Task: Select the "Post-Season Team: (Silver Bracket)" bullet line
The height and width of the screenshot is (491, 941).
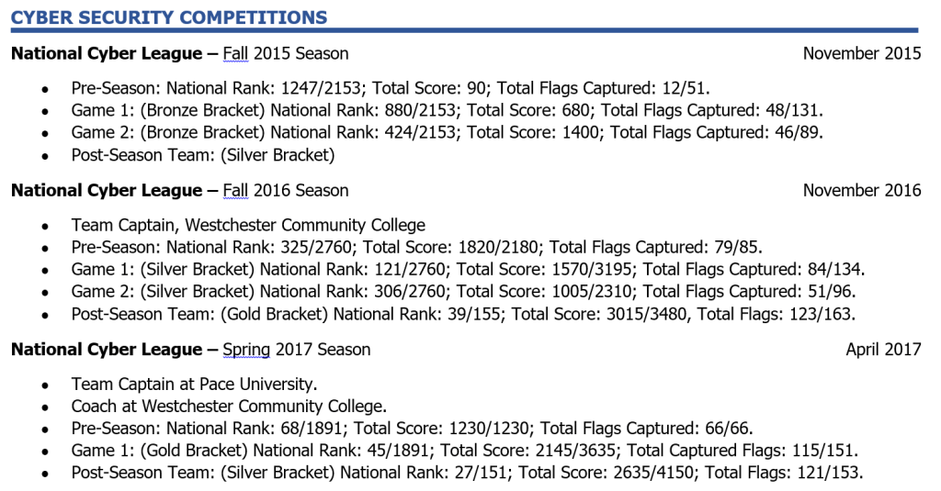Action: pos(203,155)
